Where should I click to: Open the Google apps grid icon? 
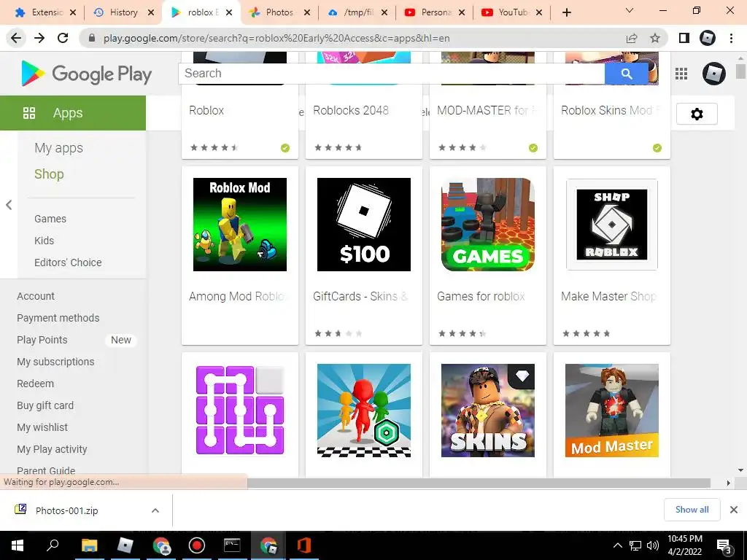pos(681,74)
